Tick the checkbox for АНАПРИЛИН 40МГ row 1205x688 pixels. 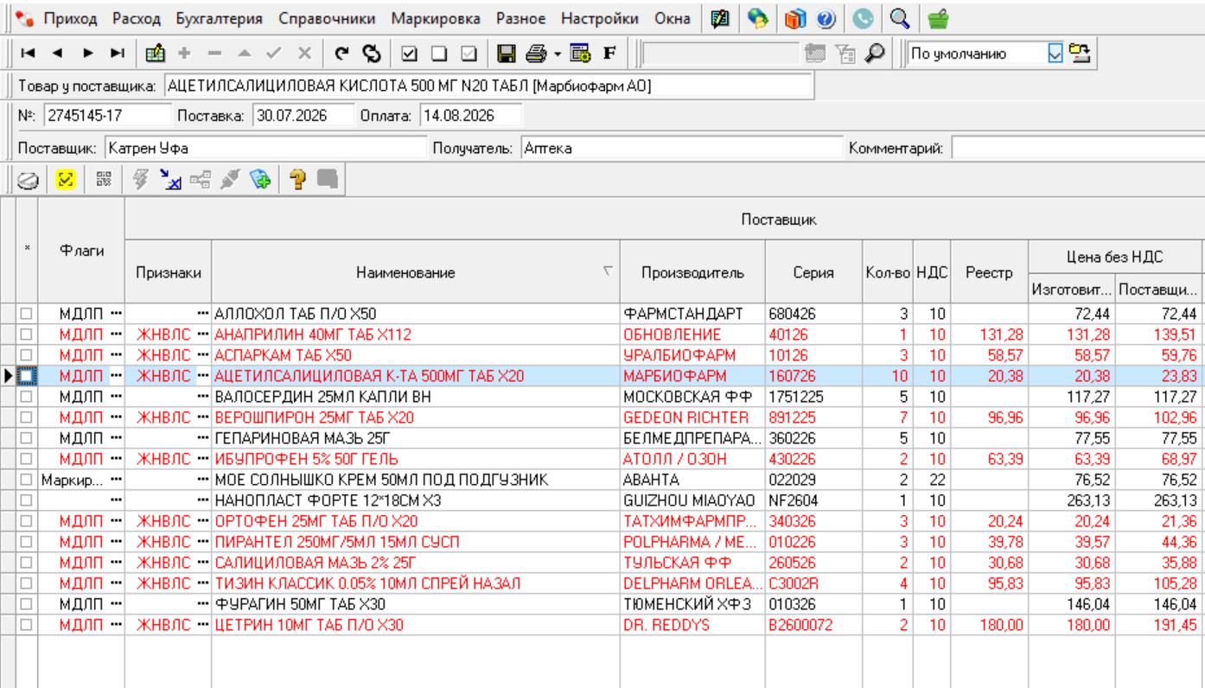tap(26, 334)
